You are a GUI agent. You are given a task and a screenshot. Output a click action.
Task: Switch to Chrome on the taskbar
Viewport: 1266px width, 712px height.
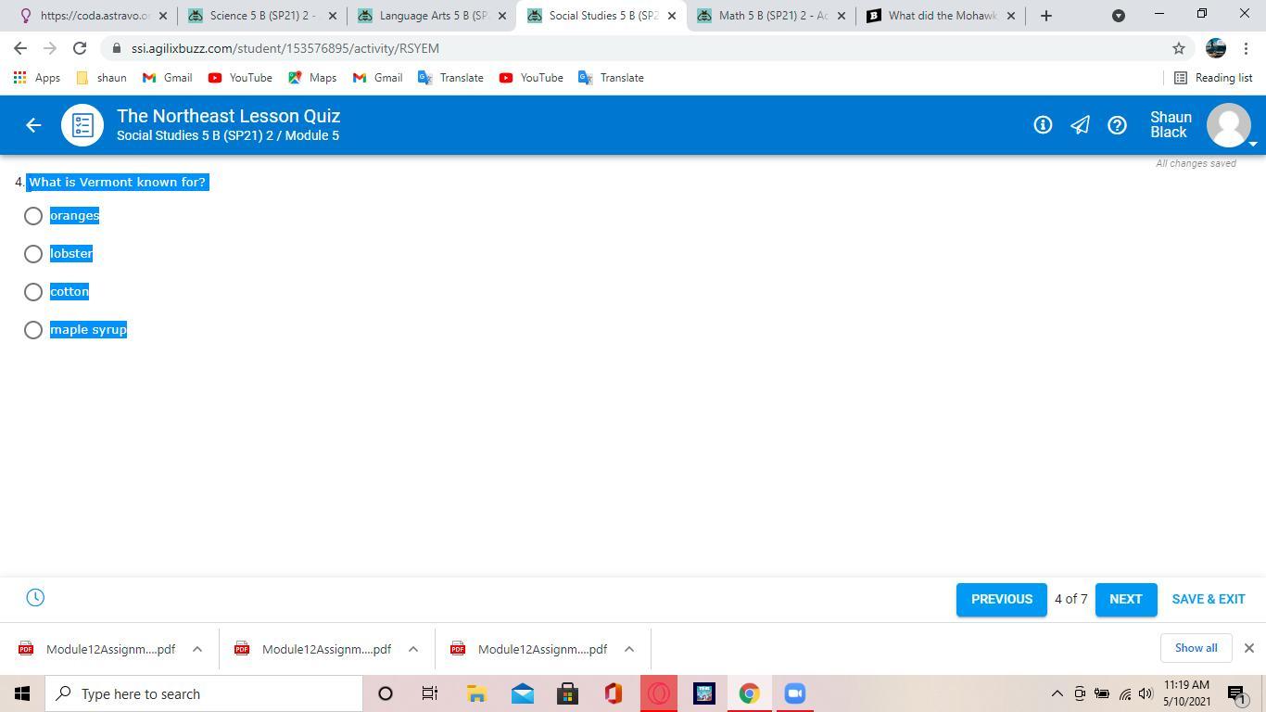749,693
